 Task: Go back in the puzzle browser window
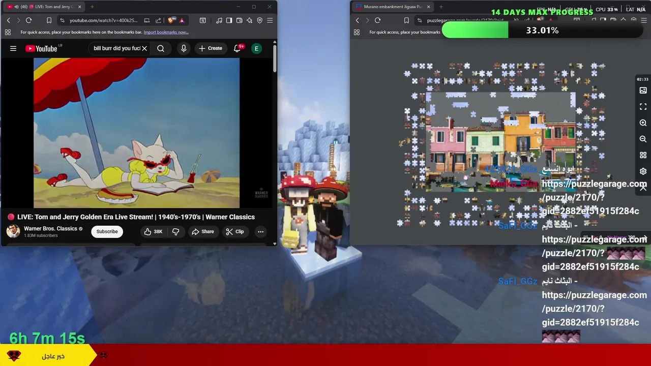point(357,20)
